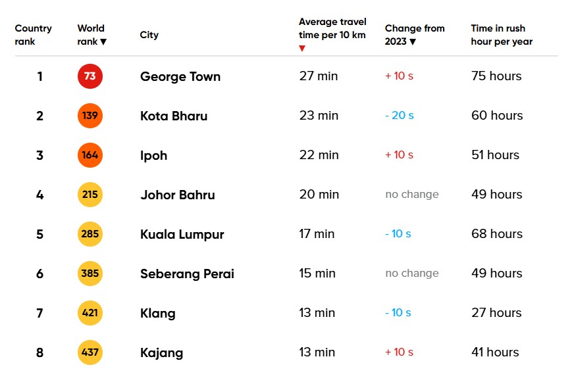Click Kuala Lumpur's rank badge 285

click(90, 234)
